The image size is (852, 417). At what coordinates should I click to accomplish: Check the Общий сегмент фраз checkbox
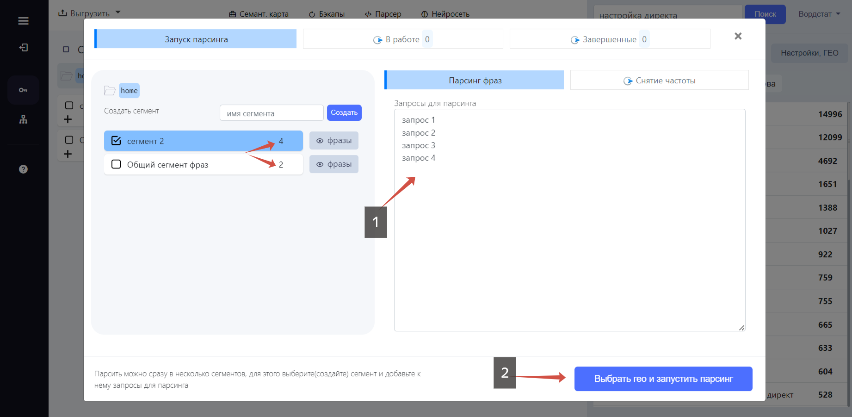(x=116, y=164)
